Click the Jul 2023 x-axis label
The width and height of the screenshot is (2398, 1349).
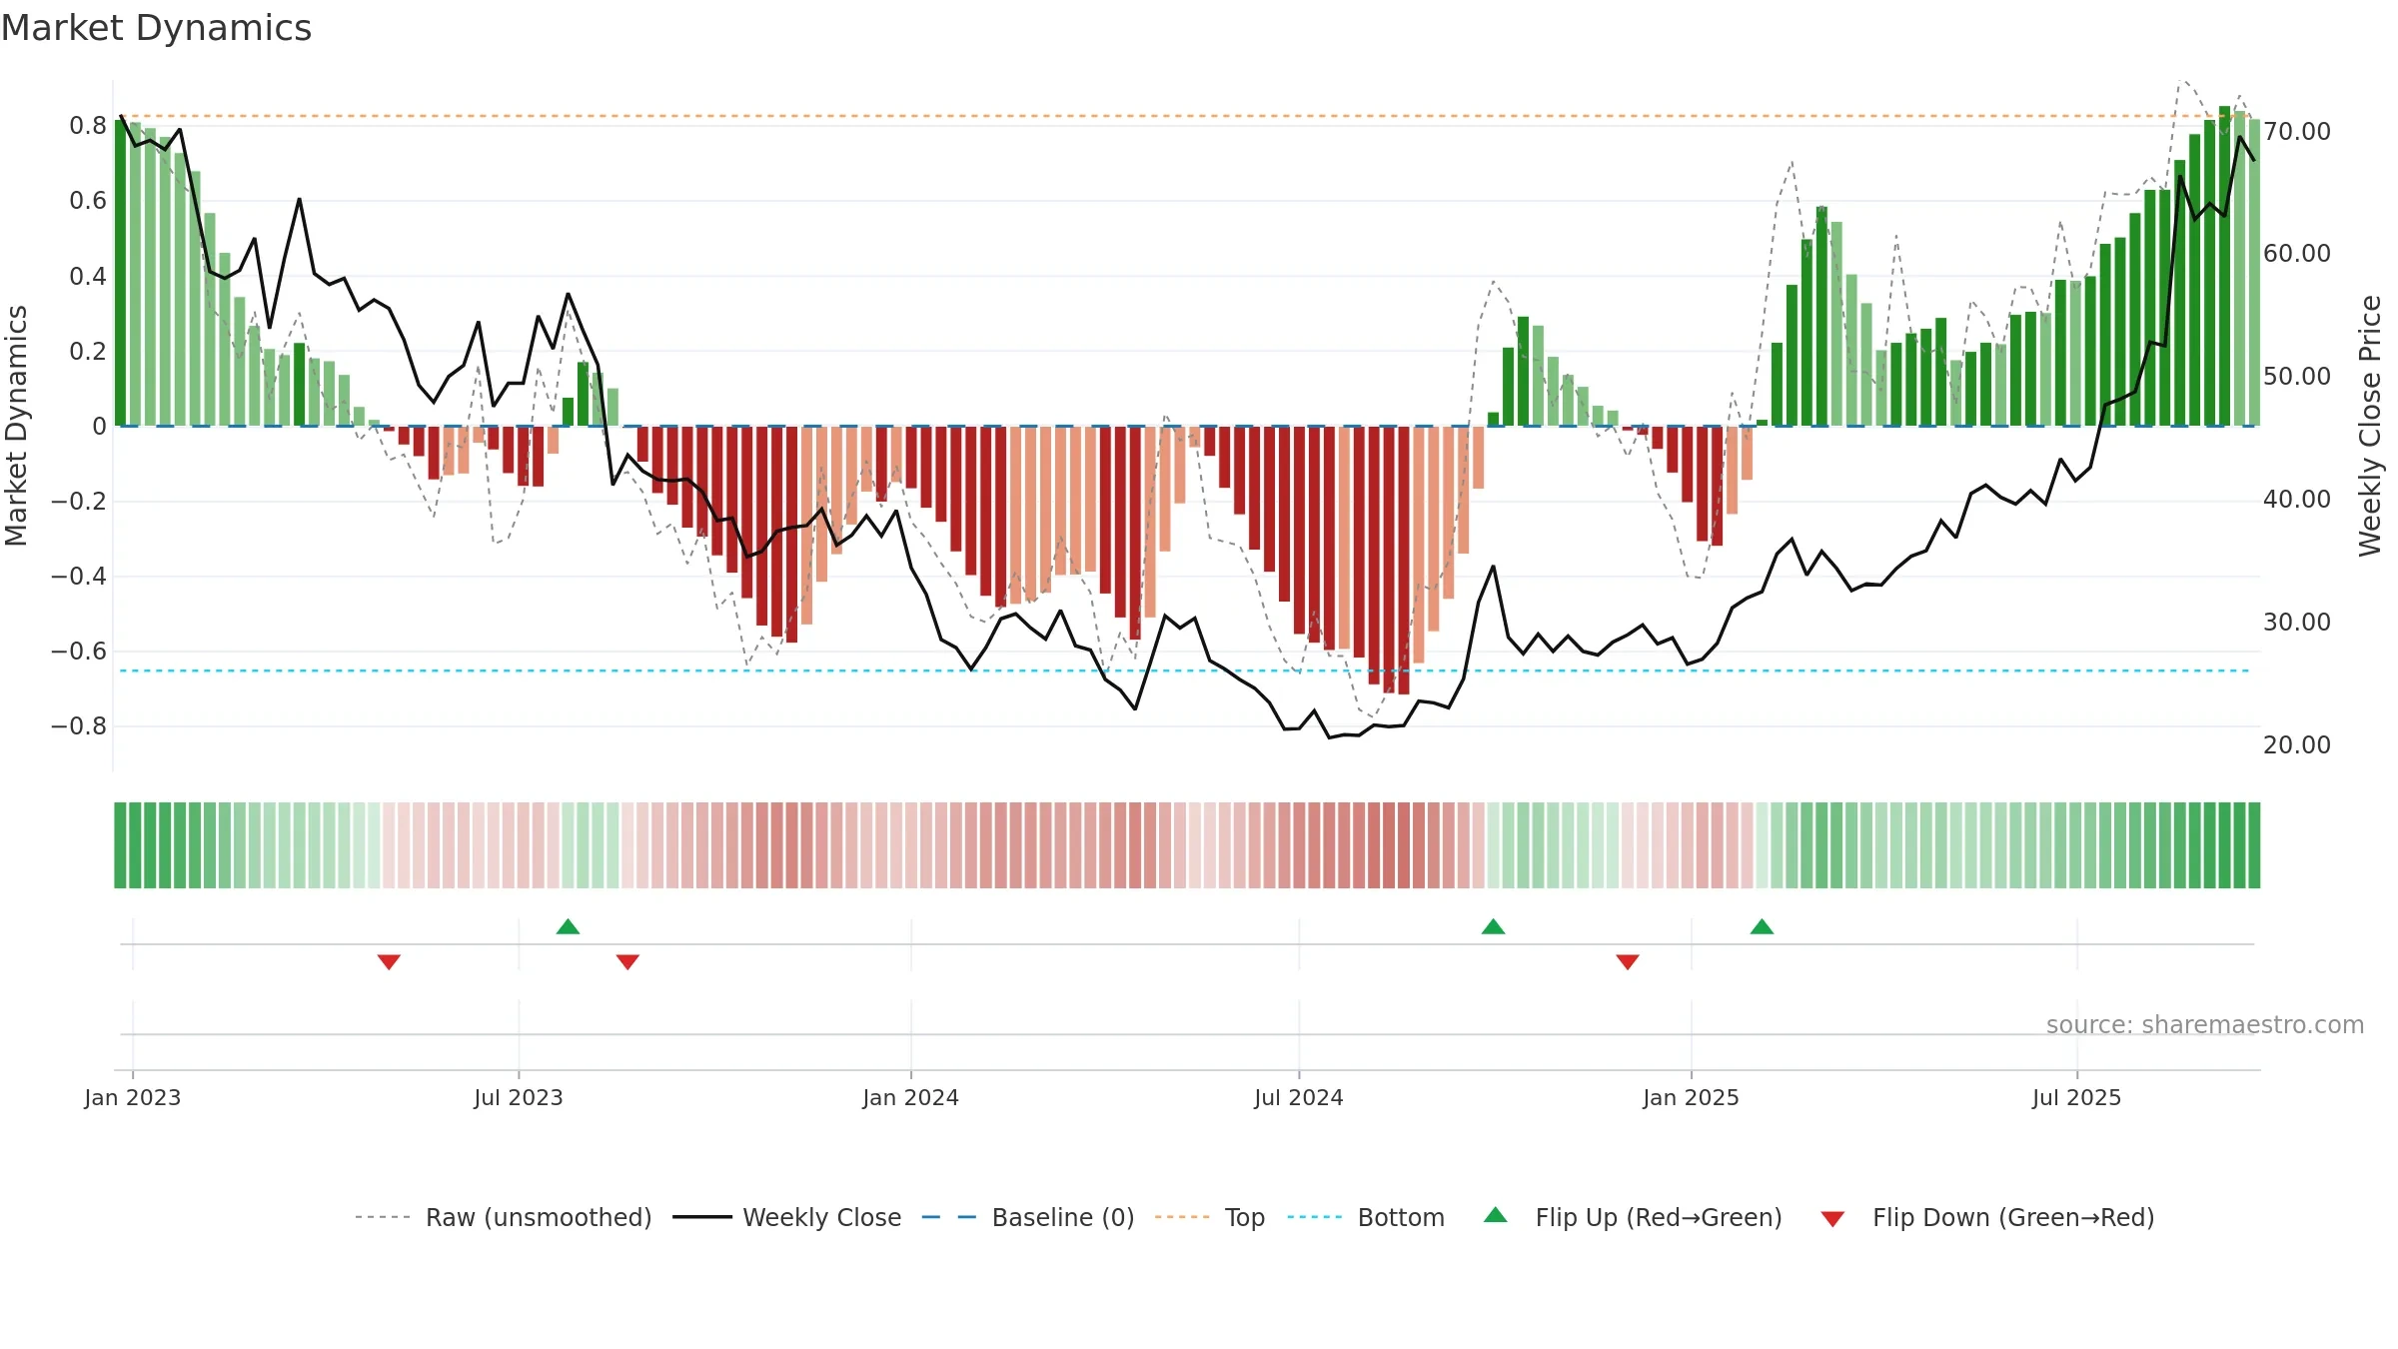click(519, 1097)
